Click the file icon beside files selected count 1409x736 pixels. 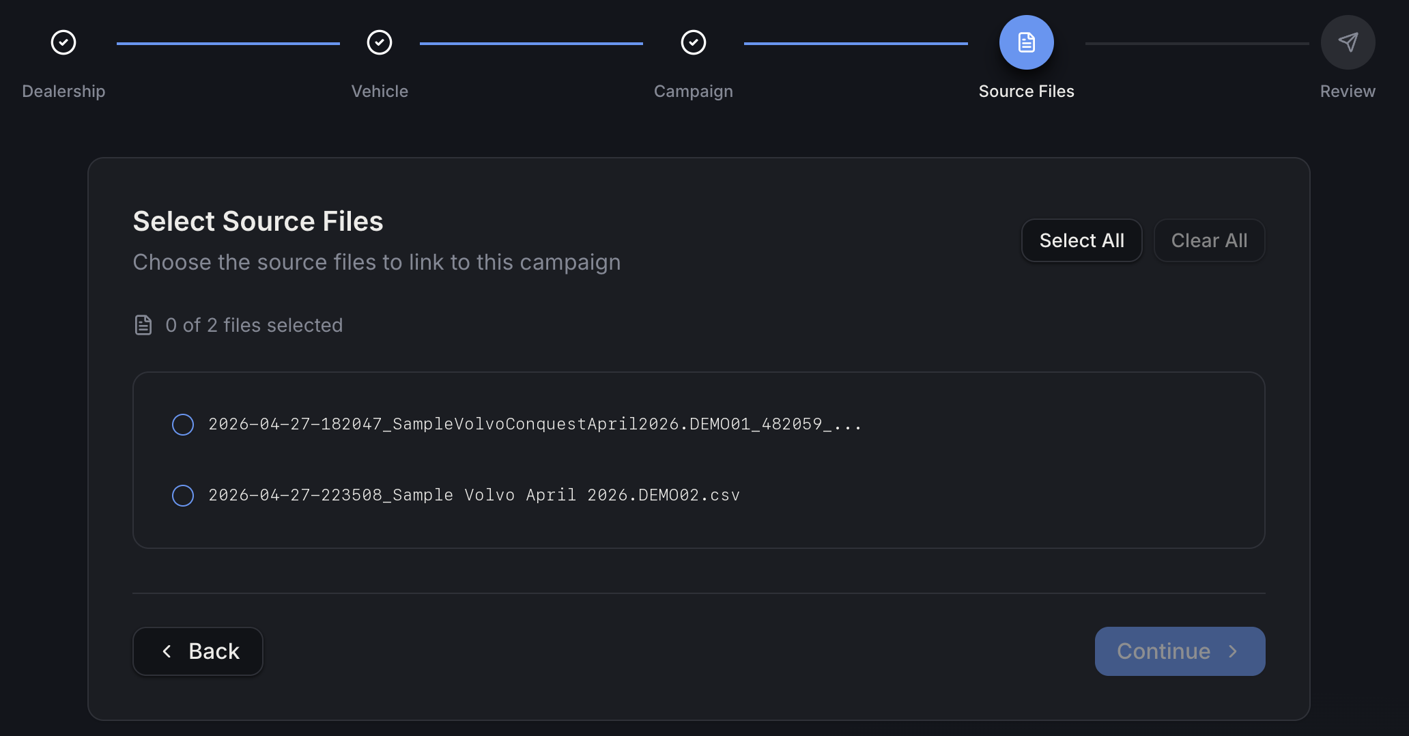click(143, 325)
